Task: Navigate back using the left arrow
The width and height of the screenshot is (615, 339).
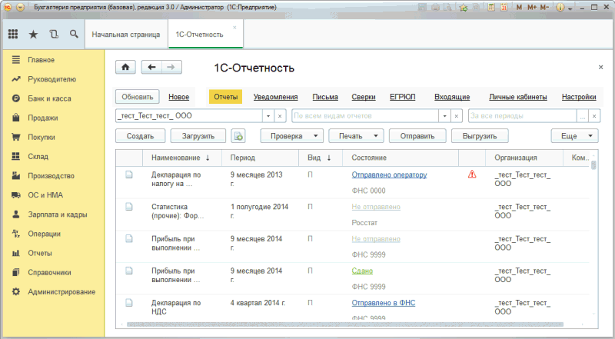Action: click(152, 68)
